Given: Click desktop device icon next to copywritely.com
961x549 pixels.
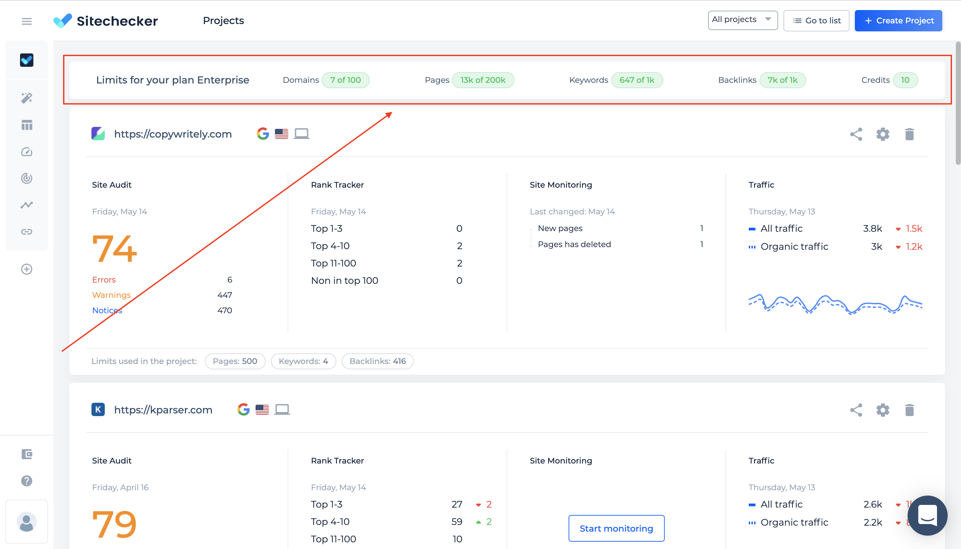Looking at the screenshot, I should point(301,134).
